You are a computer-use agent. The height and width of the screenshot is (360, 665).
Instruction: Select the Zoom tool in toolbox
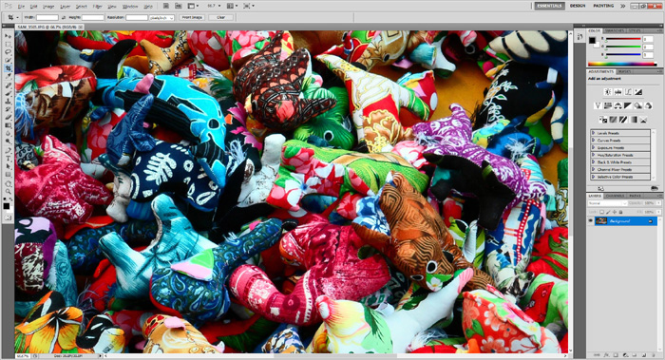pyautogui.click(x=8, y=191)
